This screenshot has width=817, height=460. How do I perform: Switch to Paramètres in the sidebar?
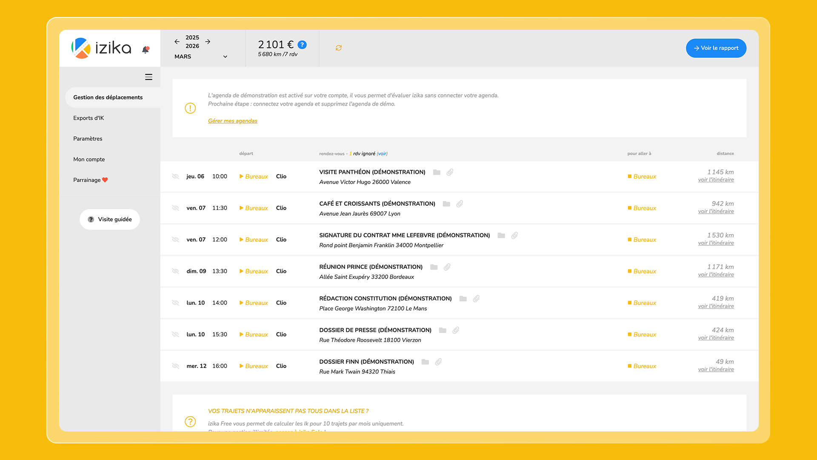[x=88, y=138]
